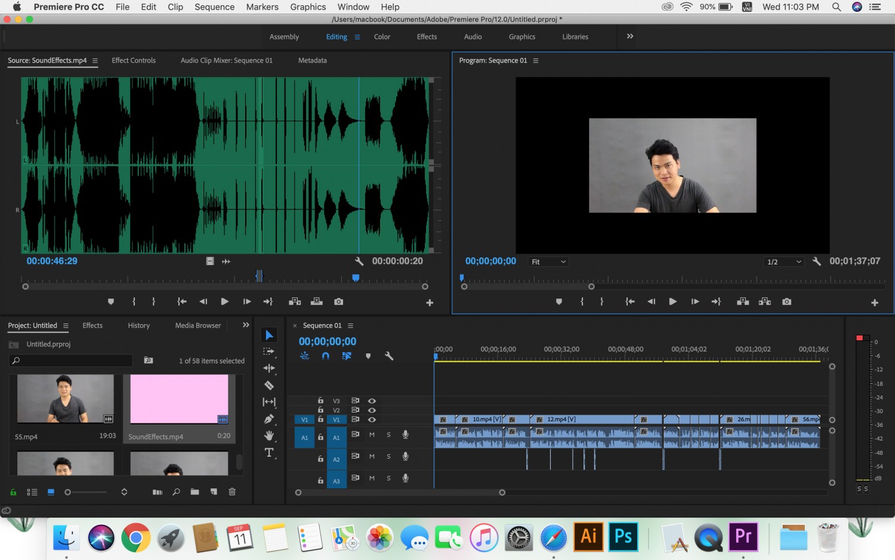Toggle the timeline Snap magnet

(x=325, y=356)
